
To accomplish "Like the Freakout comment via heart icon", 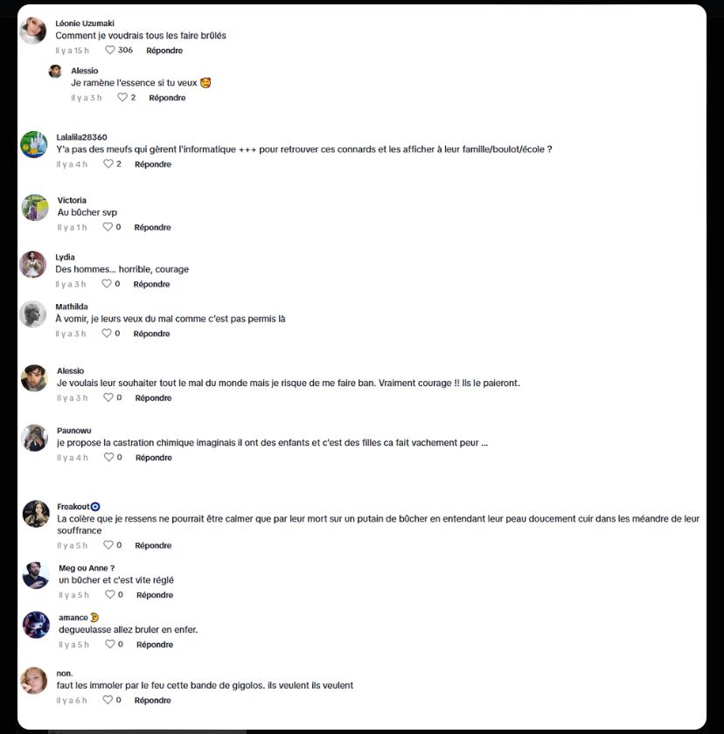I will [108, 545].
